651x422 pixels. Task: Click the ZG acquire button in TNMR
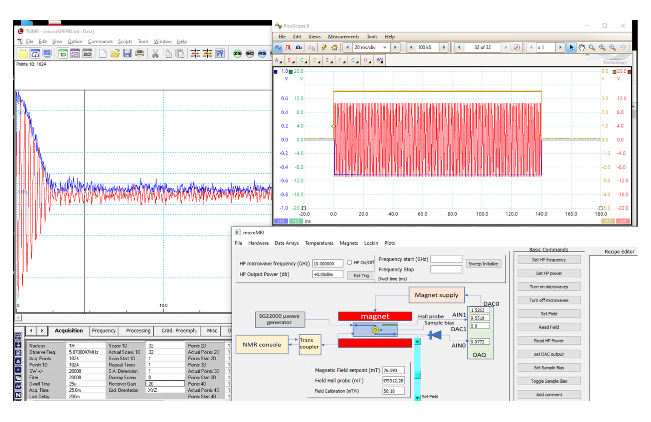point(237,53)
